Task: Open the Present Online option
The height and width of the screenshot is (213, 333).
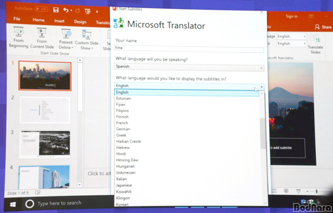Action: (x=66, y=39)
